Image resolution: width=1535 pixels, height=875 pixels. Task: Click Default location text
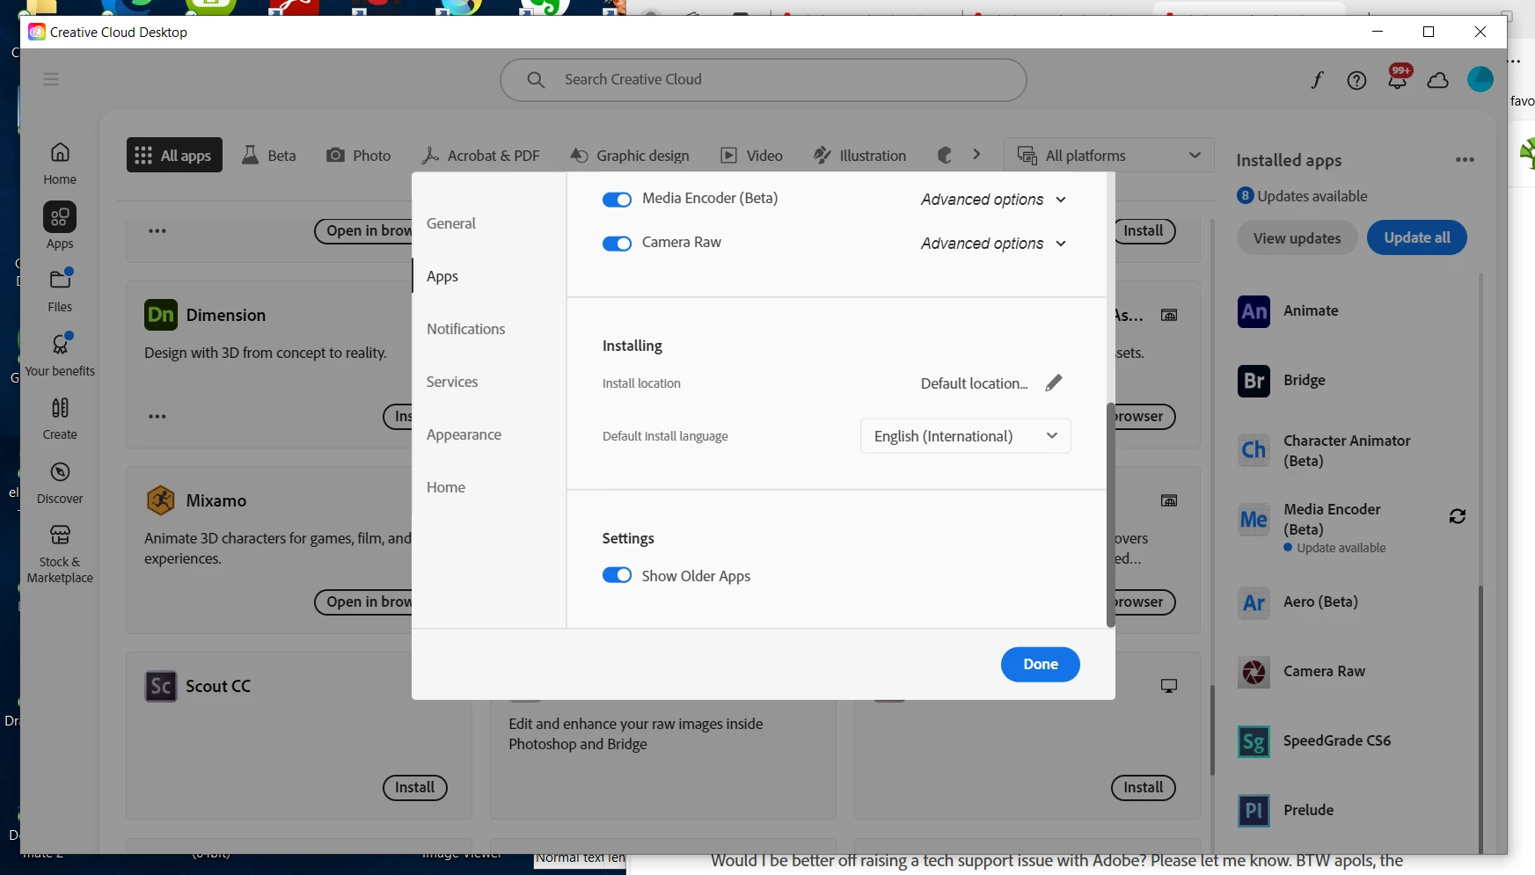(x=974, y=383)
